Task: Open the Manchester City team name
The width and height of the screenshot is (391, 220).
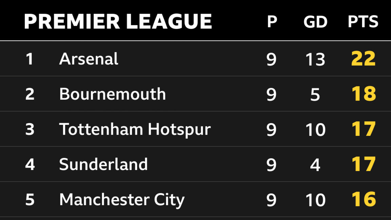Action: pyautogui.click(x=122, y=200)
